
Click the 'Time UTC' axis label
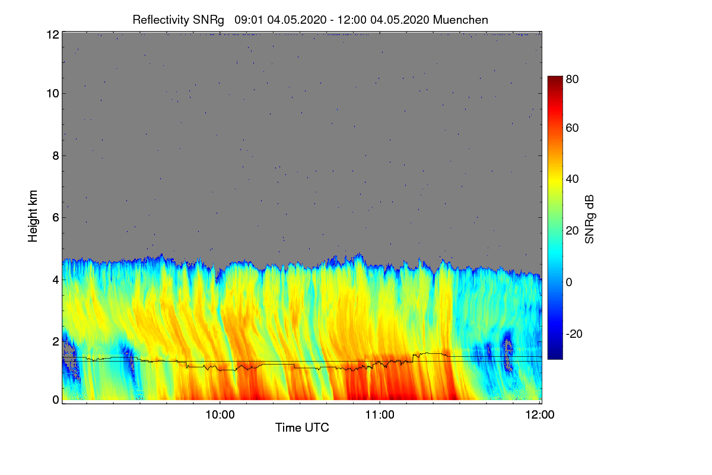[301, 427]
